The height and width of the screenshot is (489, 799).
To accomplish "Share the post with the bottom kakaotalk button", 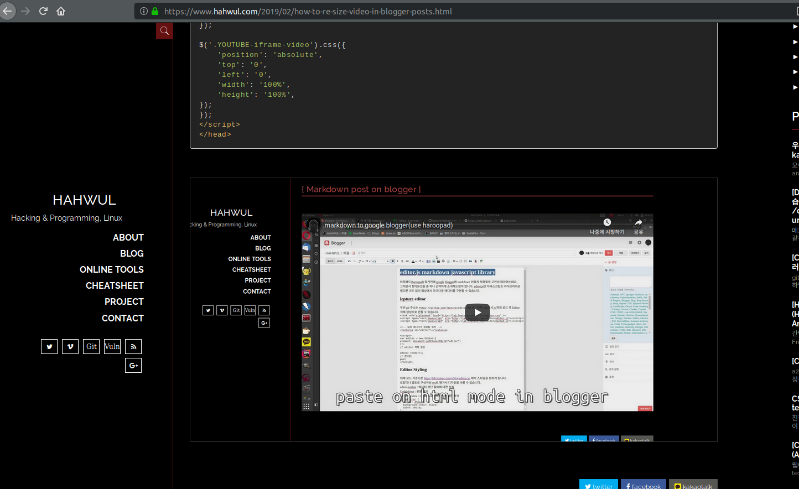I will tap(693, 485).
